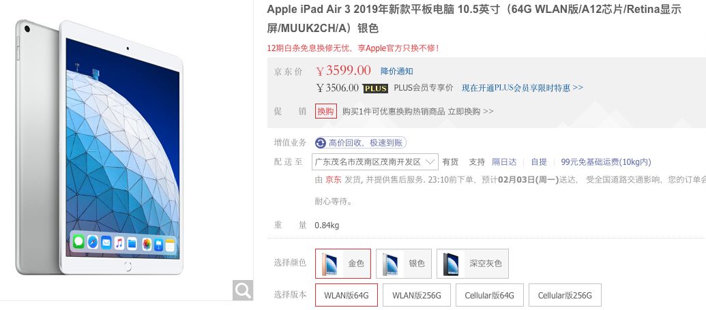This screenshot has height=310, width=706.
Task: Select the 银色 color option
Action: point(404,264)
